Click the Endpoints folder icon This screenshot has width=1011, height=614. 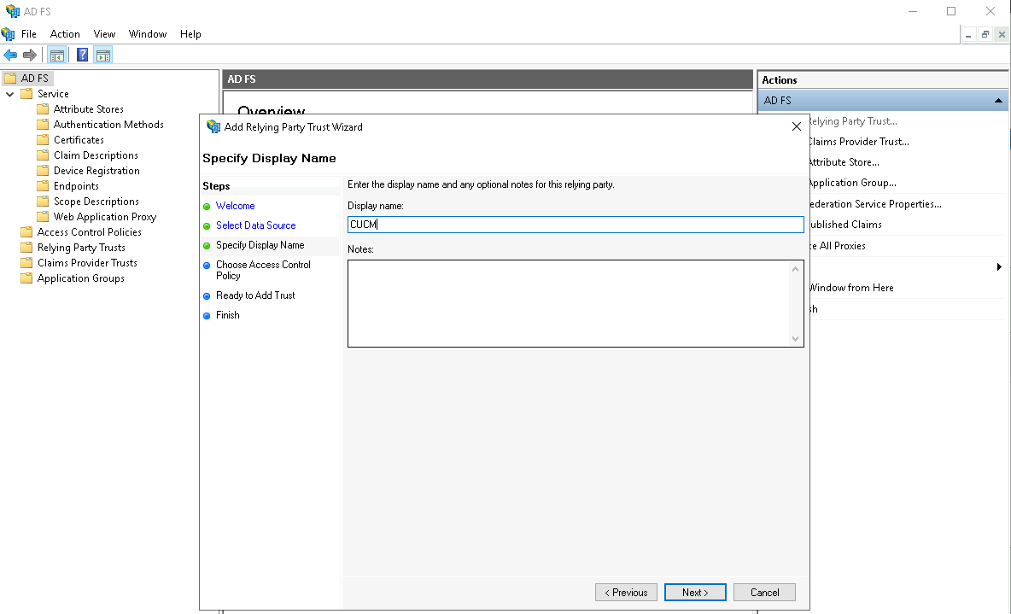tap(43, 186)
